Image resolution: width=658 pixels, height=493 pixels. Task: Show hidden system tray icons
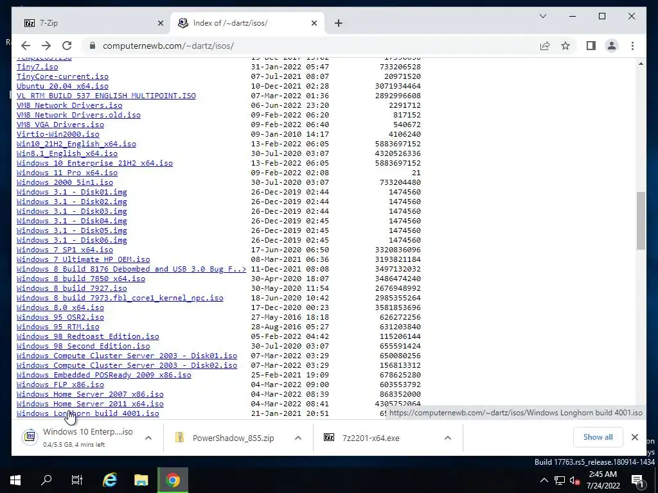[x=544, y=480]
